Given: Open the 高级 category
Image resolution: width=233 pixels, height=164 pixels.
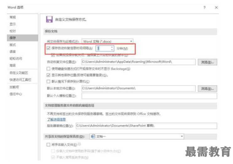Looking at the screenshot, I should tap(13, 65).
